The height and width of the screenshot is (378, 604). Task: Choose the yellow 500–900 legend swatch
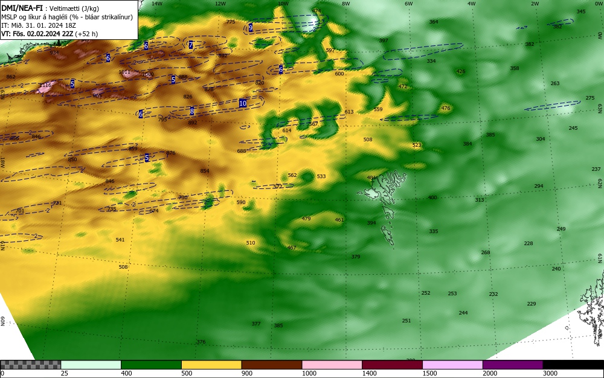pos(211,365)
